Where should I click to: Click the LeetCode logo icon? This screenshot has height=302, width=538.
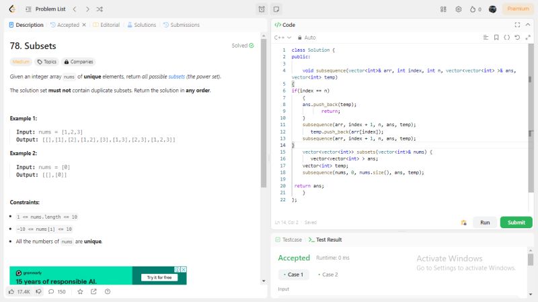[12, 9]
